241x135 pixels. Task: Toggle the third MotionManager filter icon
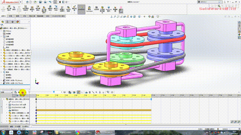[x=21, y=96]
